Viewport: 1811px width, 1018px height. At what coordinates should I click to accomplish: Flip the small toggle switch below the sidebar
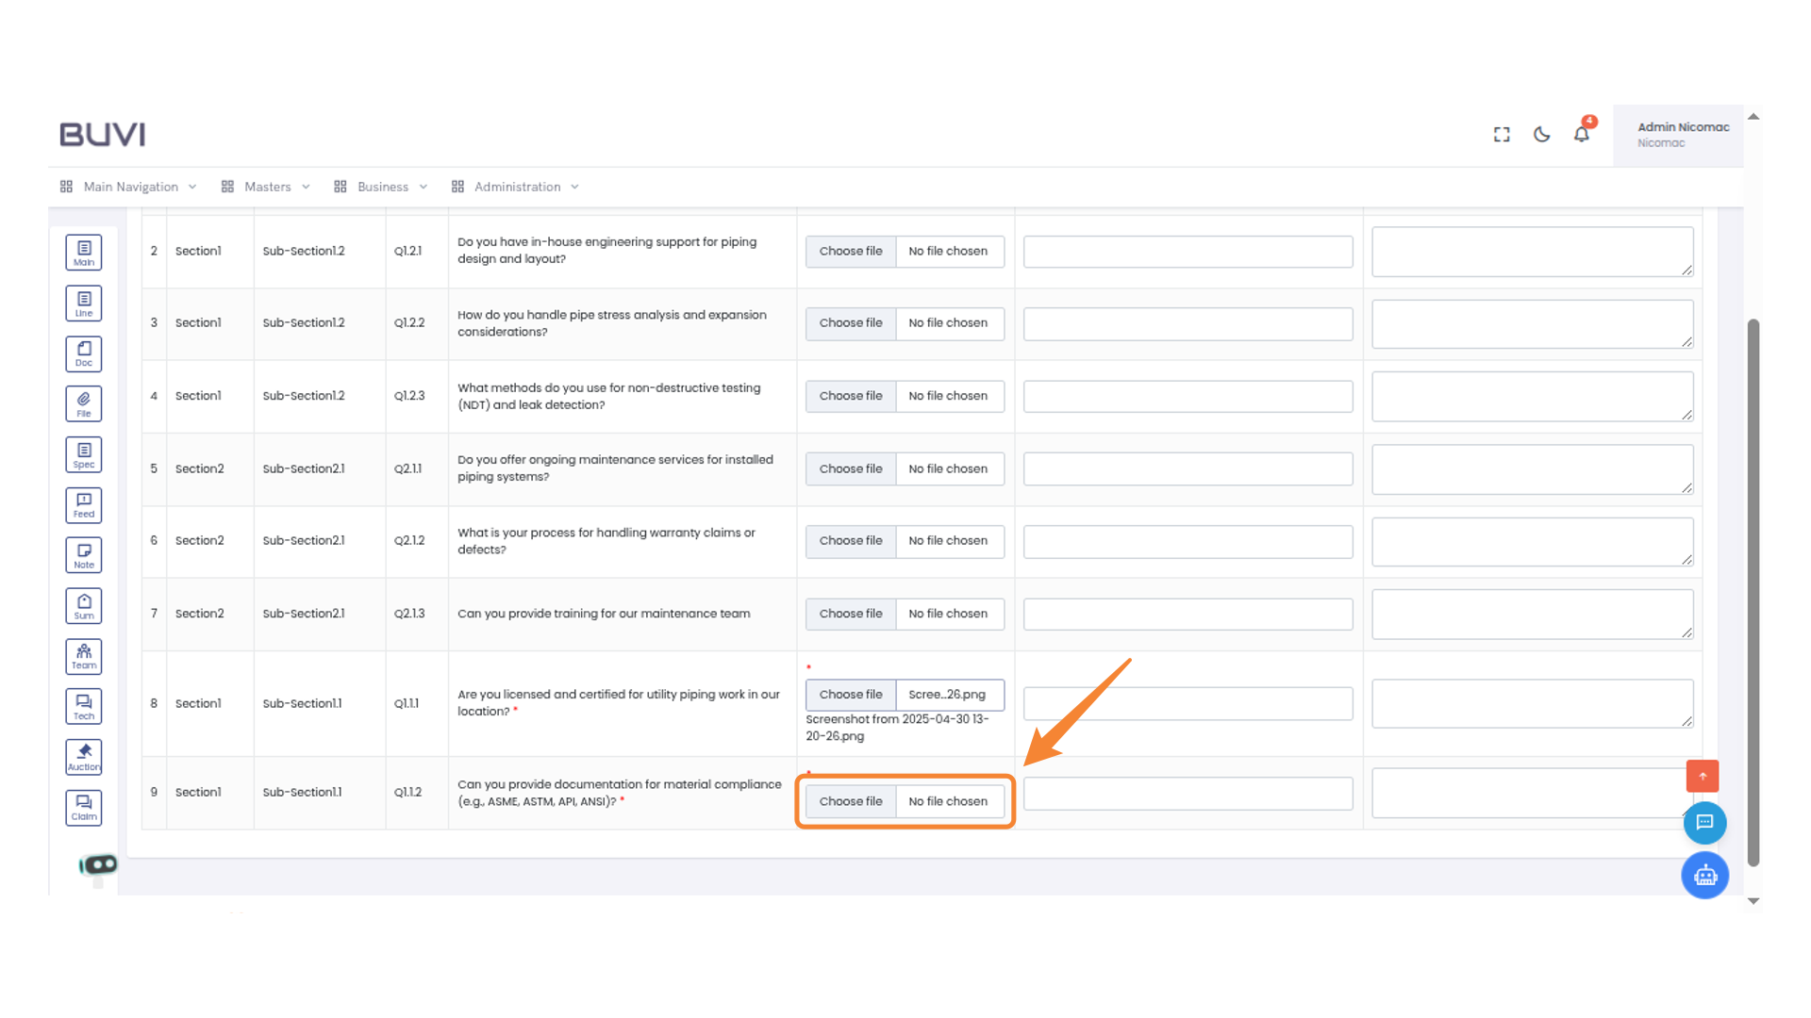pyautogui.click(x=97, y=863)
